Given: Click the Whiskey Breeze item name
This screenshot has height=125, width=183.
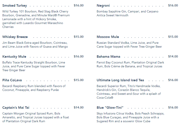Looking at the screenshot, I should coord(15,37).
